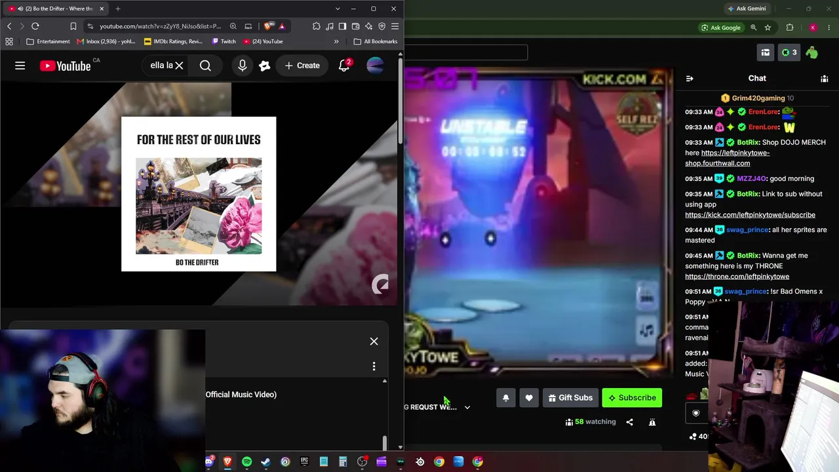Open the YouTube account avatar menu

click(375, 66)
